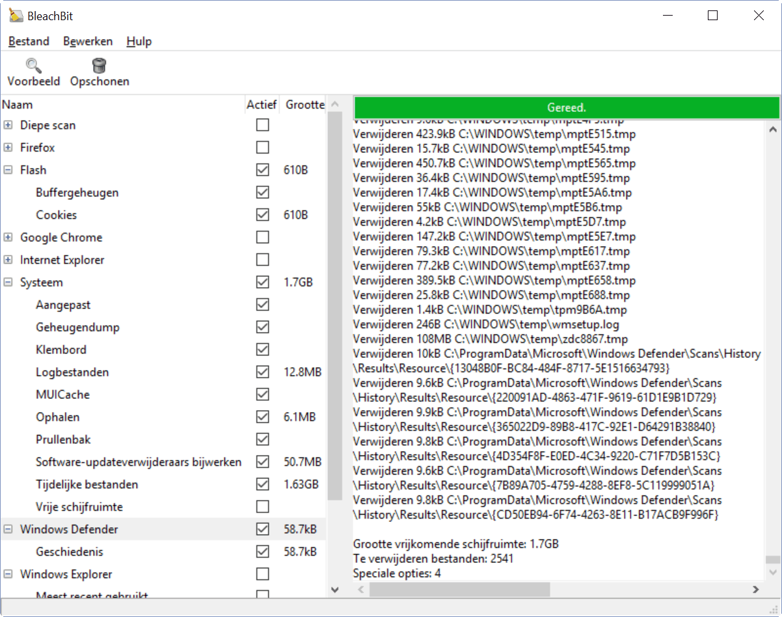Screen dimensions: 782x617
Task: Uncheck the Tijdelijke bestanden checkbox
Action: point(262,484)
